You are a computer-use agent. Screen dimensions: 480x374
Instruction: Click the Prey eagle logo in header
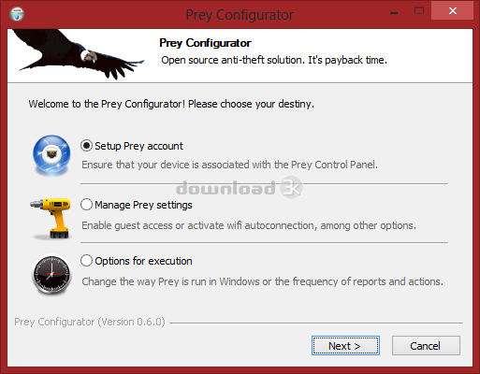(x=78, y=53)
